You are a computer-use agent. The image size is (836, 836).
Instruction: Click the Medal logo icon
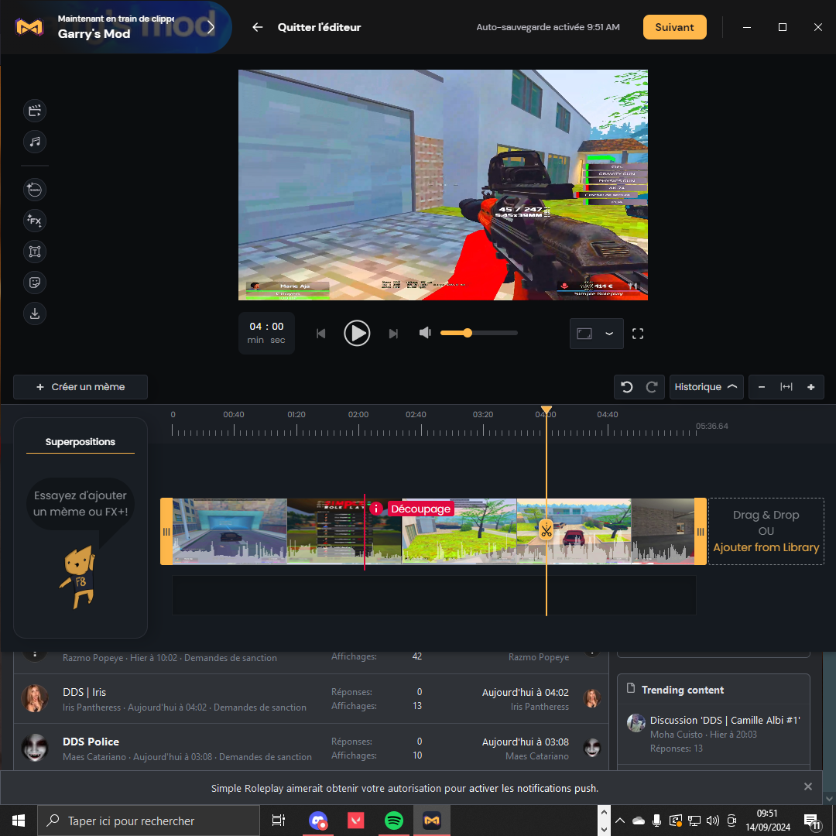(29, 26)
